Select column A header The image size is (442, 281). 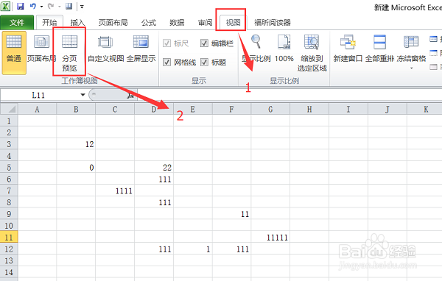coord(38,109)
